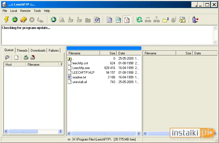This screenshot has width=219, height=143.
Task: Click the lightning bolt quick connect icon
Action: (x=6, y=20)
